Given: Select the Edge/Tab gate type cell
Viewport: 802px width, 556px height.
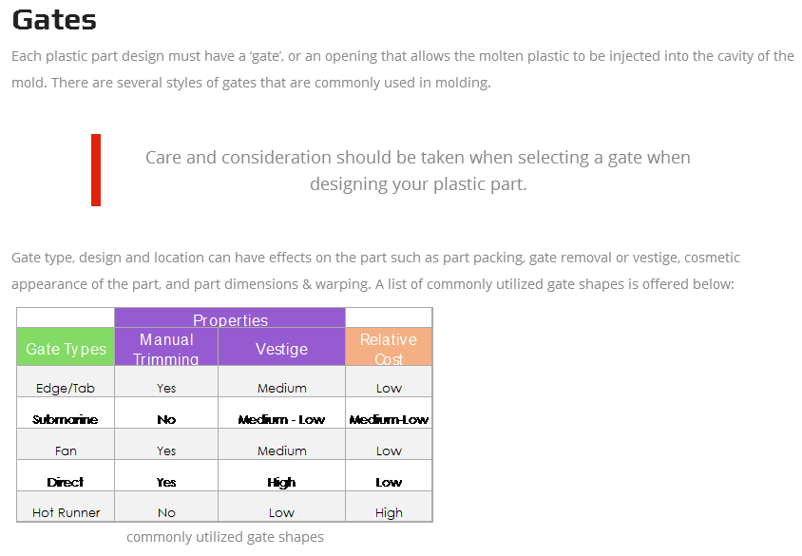Looking at the screenshot, I should click(x=66, y=381).
